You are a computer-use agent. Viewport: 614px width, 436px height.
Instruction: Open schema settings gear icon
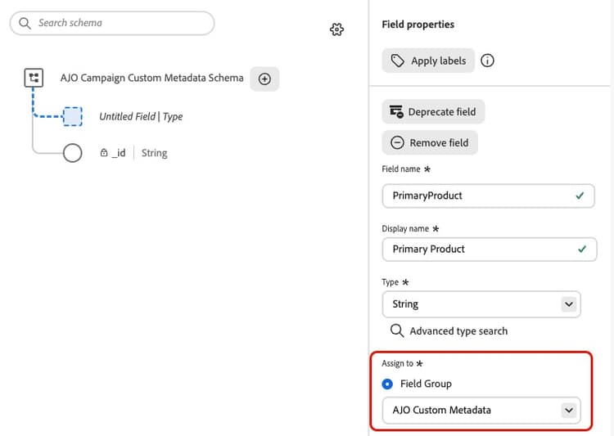[336, 29]
